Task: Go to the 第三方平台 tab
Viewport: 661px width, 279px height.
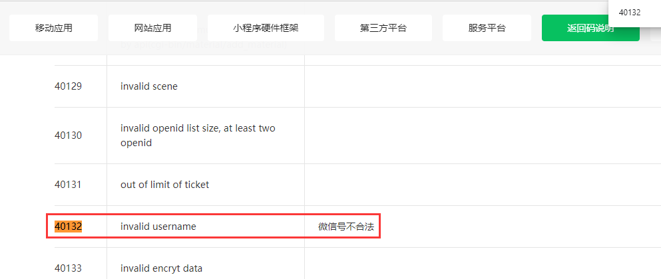Action: (x=383, y=28)
